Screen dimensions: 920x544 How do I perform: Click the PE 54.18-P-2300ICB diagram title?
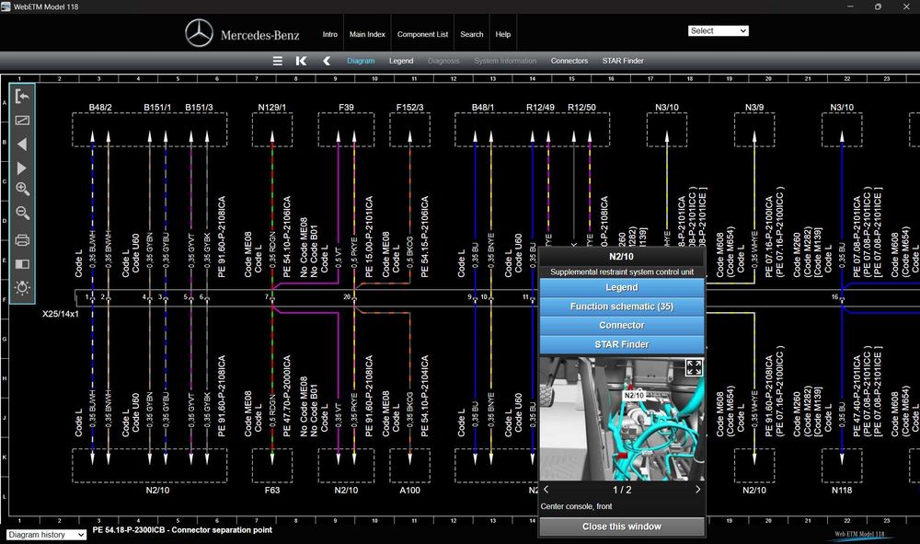(x=182, y=530)
